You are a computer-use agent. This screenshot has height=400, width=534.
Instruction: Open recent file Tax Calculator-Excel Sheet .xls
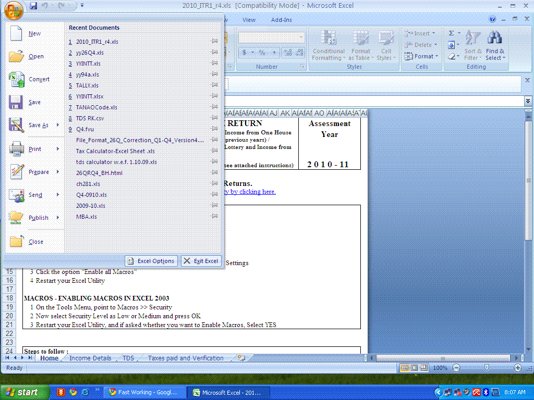[115, 151]
